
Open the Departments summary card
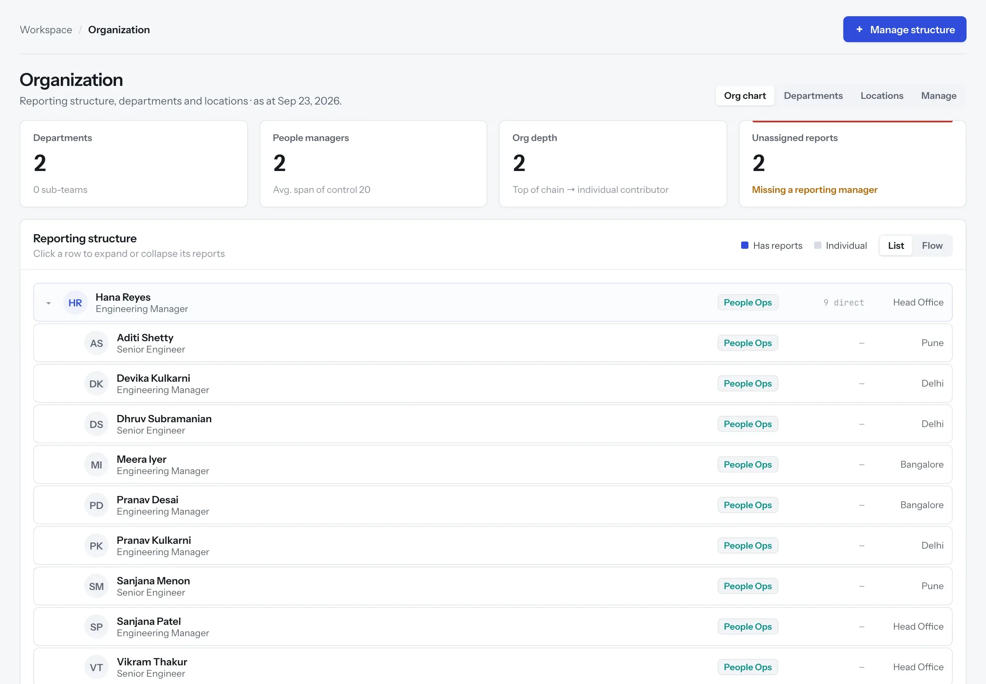134,164
